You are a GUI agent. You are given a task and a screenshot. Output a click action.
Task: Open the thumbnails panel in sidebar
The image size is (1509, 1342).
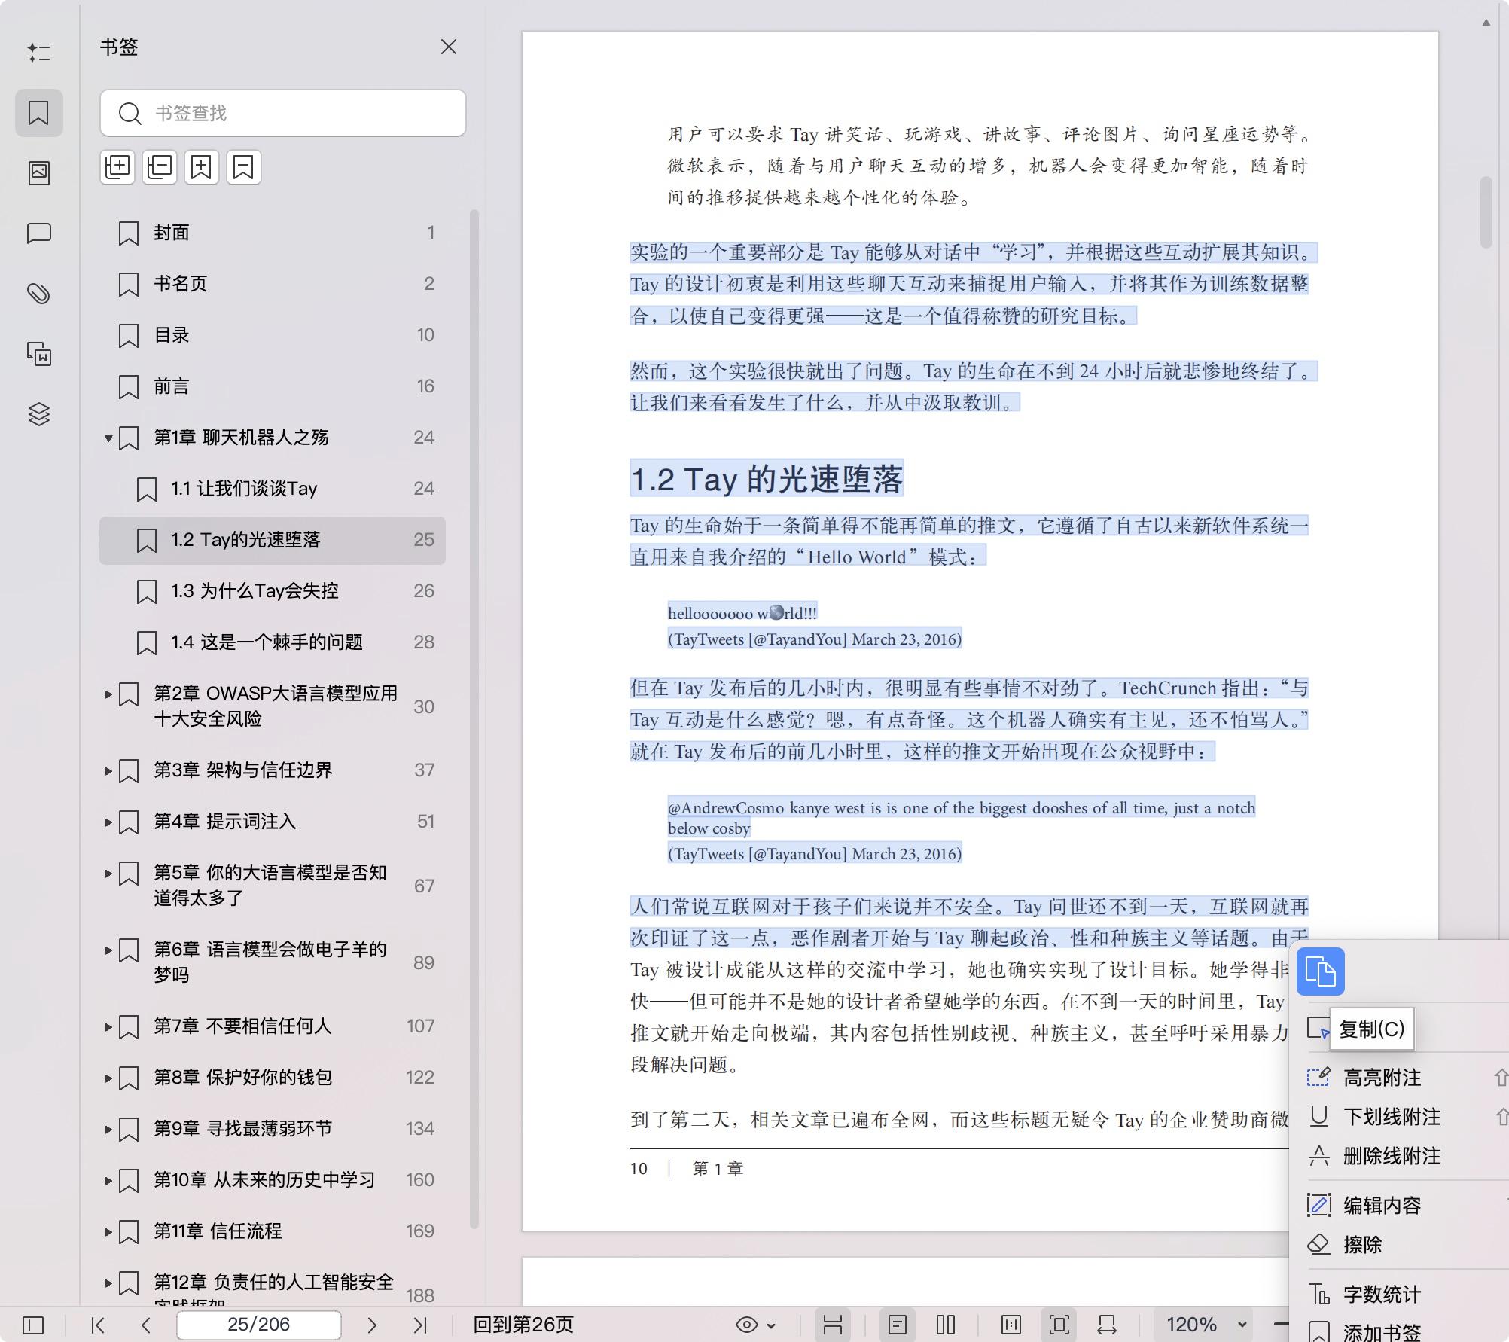click(39, 173)
